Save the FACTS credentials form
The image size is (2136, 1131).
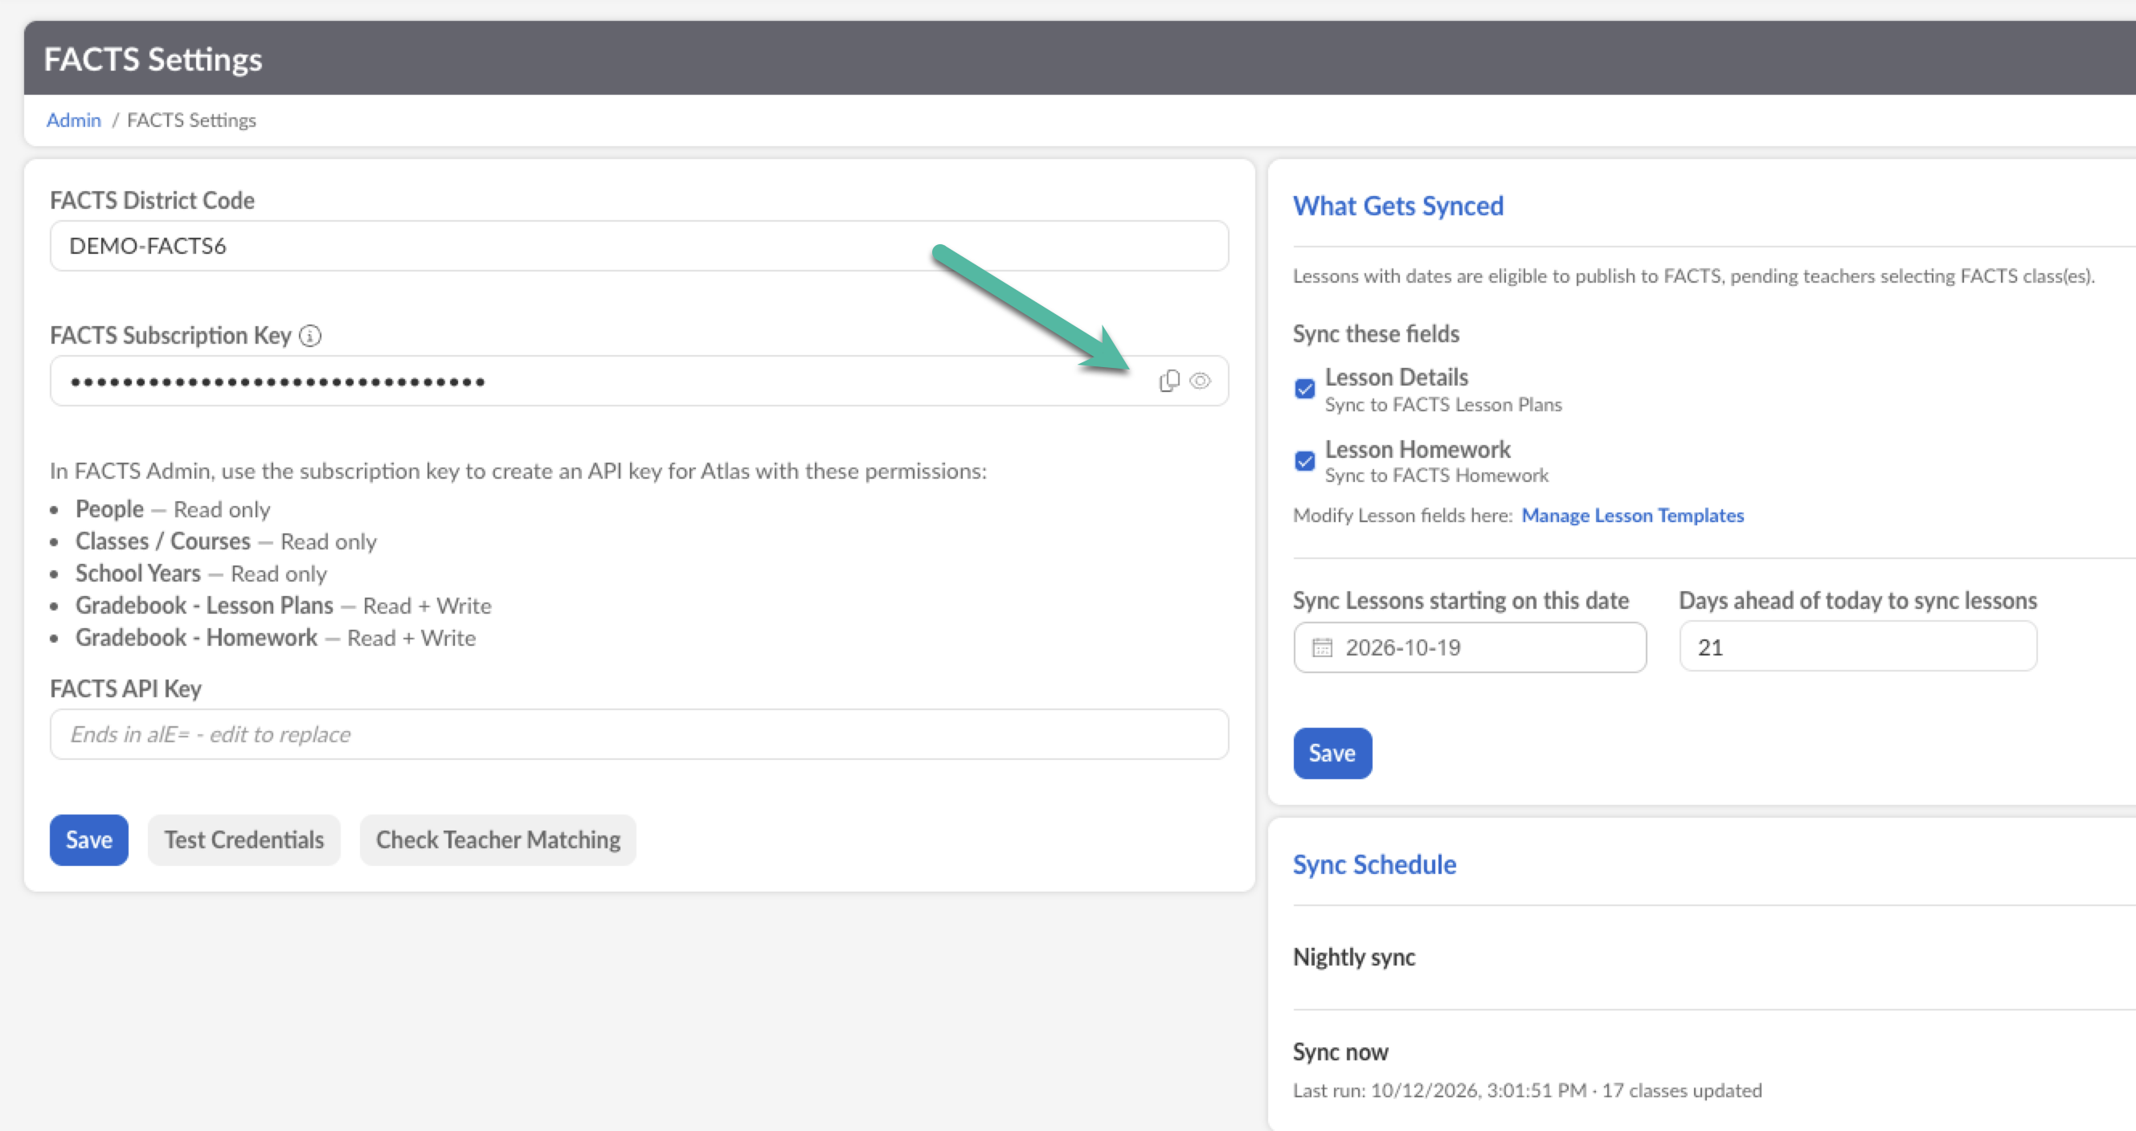[x=88, y=840]
